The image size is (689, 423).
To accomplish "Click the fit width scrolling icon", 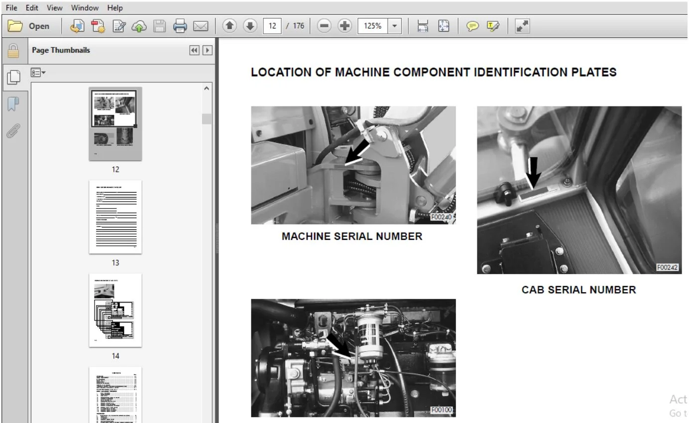I will click(x=423, y=26).
